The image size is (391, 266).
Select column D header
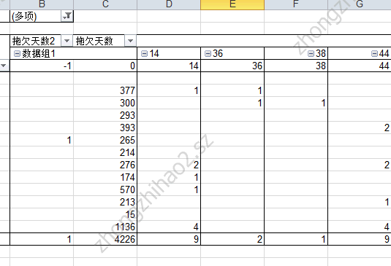(x=169, y=4)
